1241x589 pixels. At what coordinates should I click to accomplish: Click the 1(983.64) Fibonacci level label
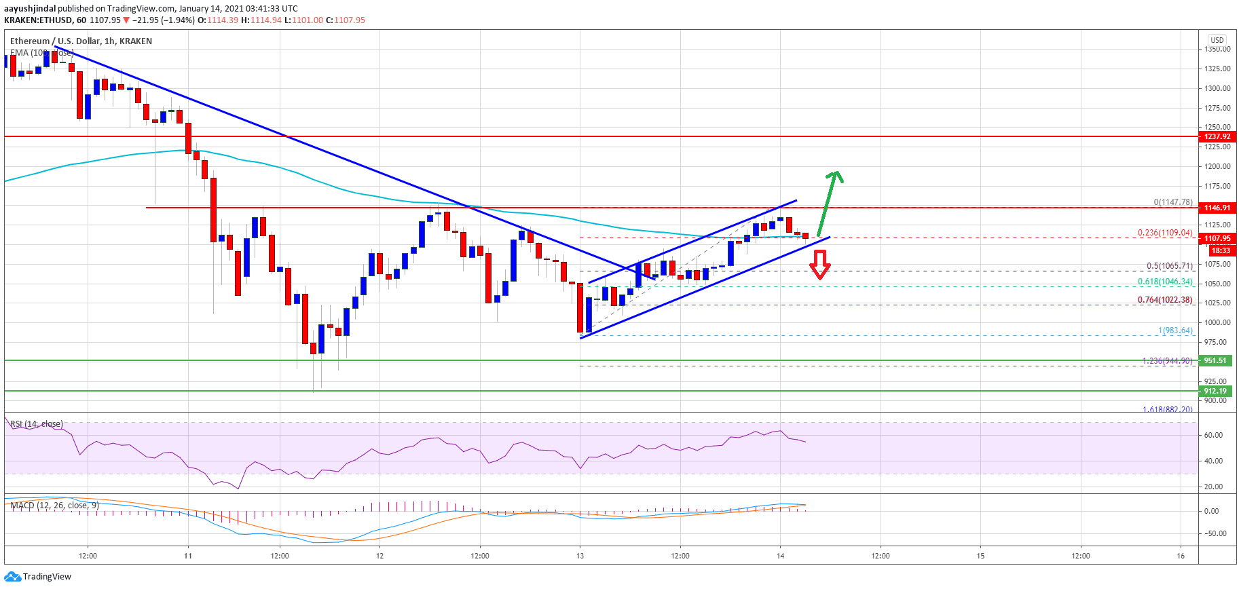(1175, 330)
